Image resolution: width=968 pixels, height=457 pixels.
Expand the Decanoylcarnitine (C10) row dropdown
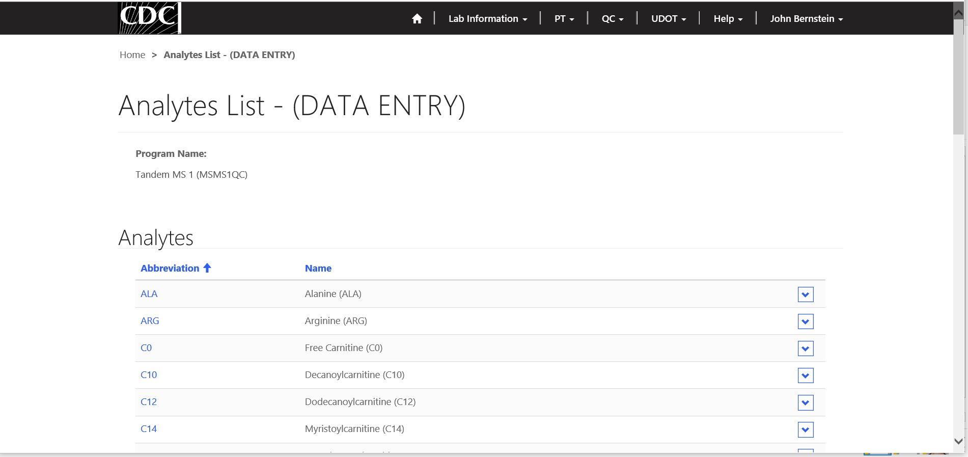pyautogui.click(x=805, y=375)
